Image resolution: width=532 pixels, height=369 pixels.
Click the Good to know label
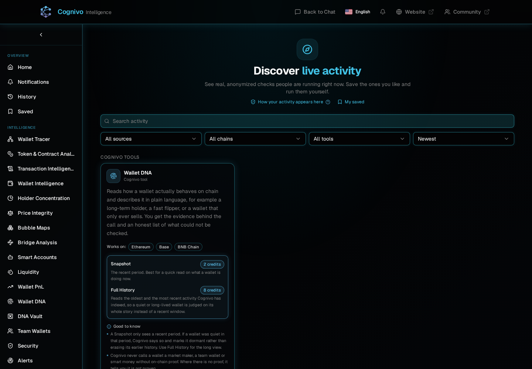127,326
